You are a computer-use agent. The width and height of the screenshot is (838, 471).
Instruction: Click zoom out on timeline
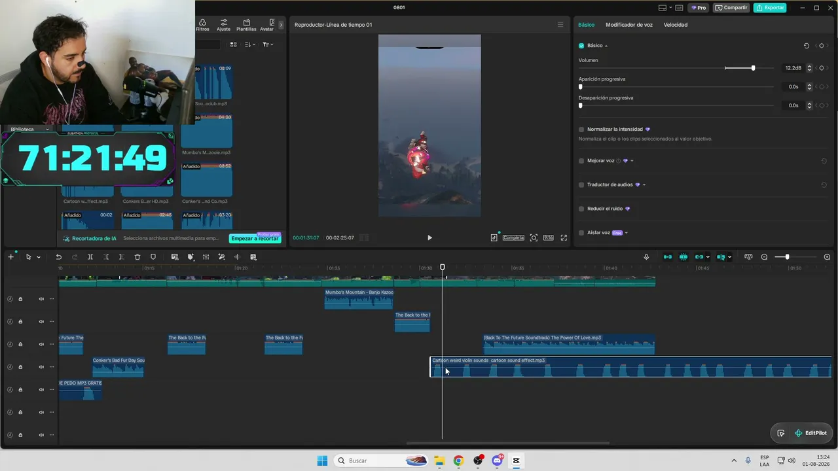pos(764,257)
